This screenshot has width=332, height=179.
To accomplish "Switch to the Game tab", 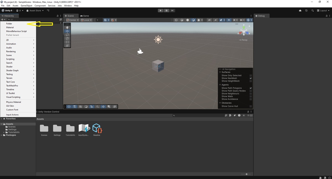I will 84,16.
